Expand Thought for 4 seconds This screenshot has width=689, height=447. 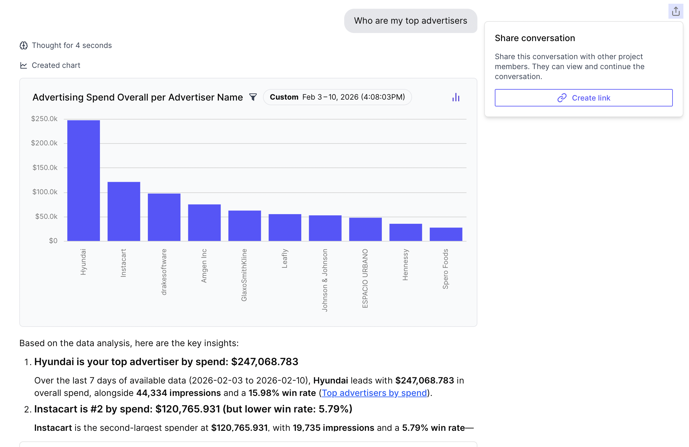[72, 45]
